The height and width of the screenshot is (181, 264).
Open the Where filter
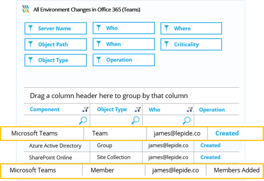coord(191,28)
